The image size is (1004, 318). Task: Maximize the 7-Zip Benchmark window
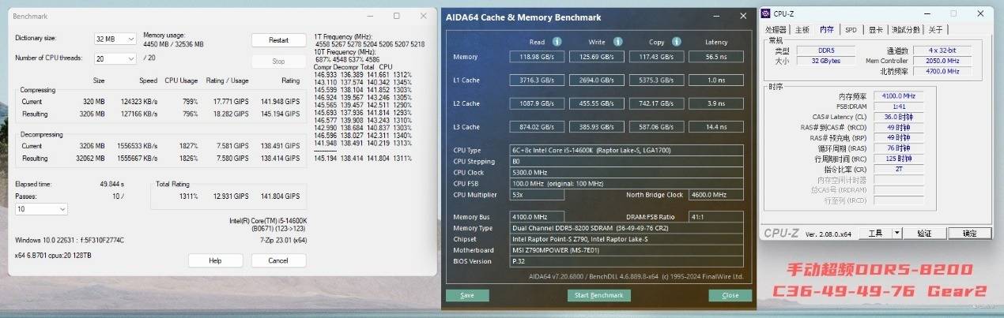[396, 16]
